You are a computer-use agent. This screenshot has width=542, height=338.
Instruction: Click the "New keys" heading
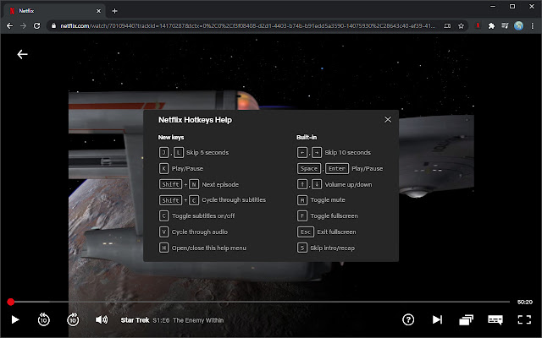pyautogui.click(x=171, y=137)
